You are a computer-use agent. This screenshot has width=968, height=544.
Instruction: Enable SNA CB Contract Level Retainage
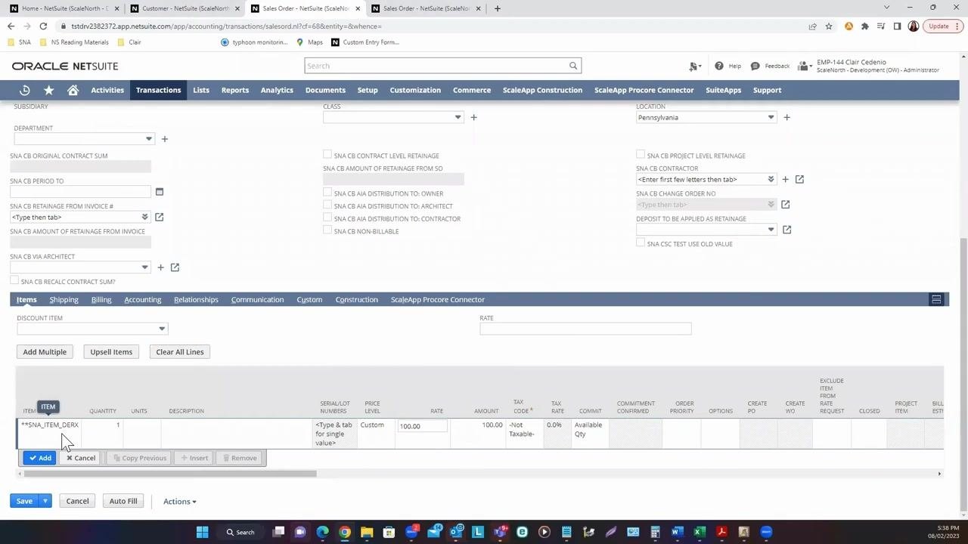327,155
